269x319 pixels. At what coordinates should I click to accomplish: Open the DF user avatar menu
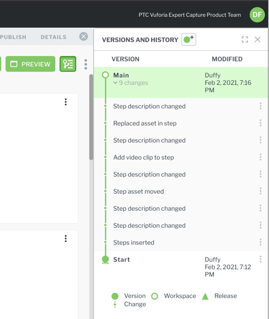[x=257, y=15]
